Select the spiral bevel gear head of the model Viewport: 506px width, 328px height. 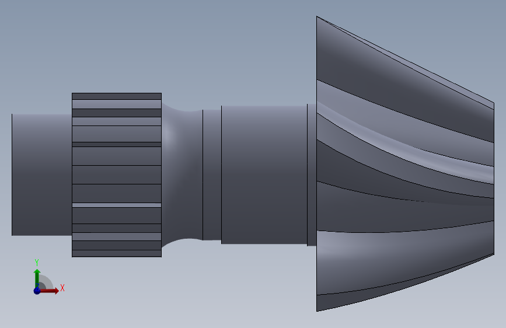click(405, 163)
